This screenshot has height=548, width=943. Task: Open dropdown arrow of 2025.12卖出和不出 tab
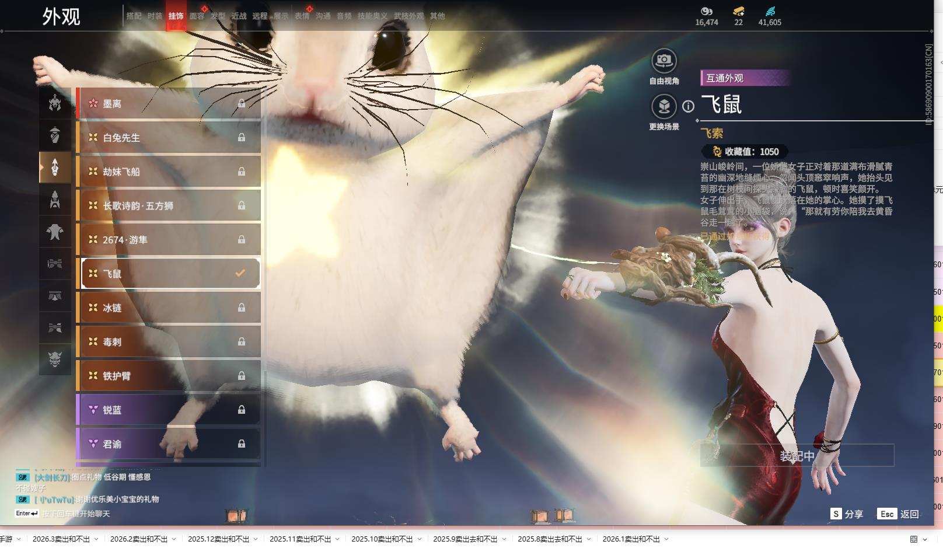[256, 539]
